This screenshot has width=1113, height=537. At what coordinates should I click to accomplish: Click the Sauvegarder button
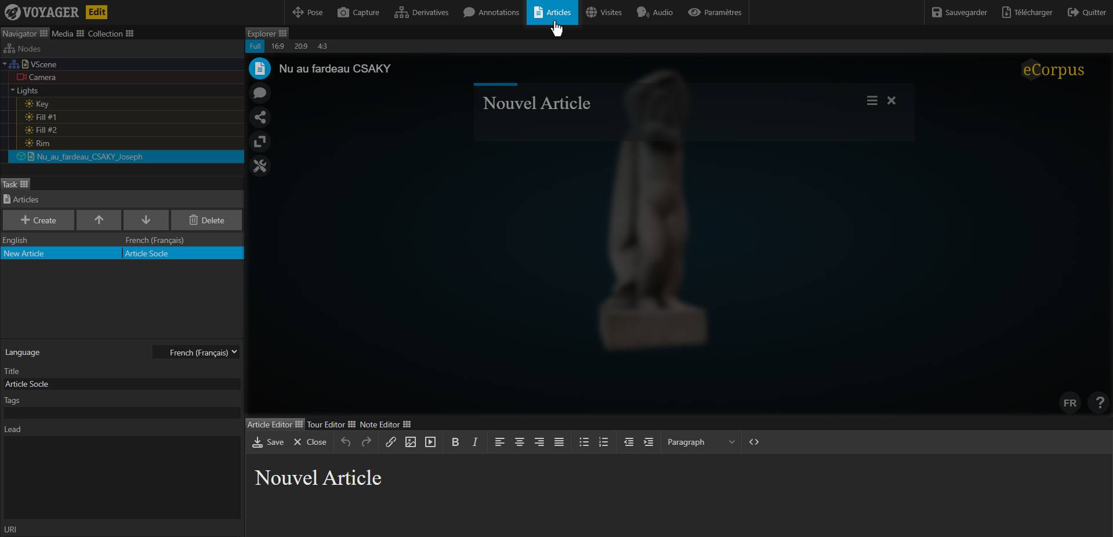[x=959, y=12]
